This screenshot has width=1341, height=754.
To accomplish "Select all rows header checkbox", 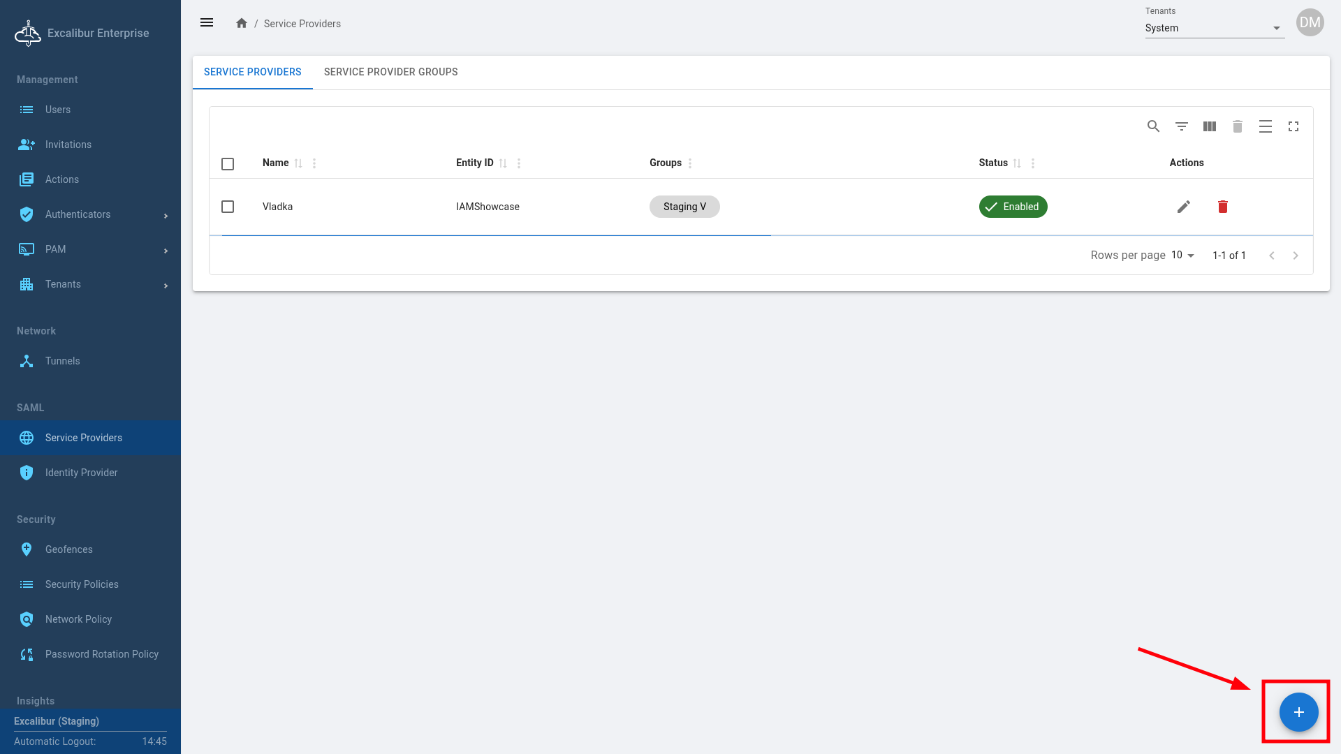I will [x=228, y=164].
